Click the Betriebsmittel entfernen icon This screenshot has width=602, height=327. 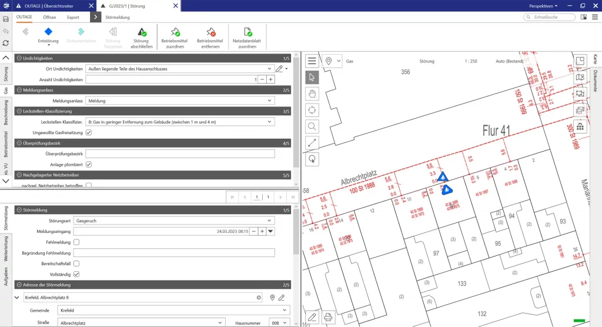click(210, 32)
